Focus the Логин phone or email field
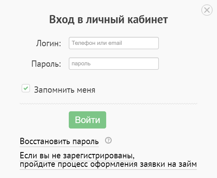Image resolution: width=217 pixels, height=178 pixels. coord(114,43)
